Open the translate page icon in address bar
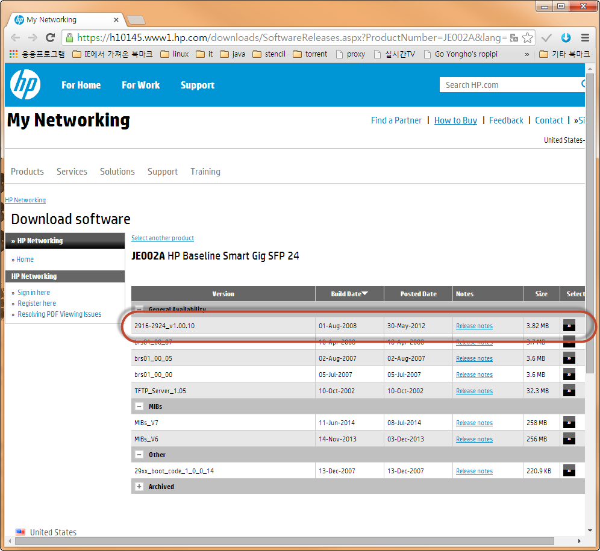The height and width of the screenshot is (551, 600). 514,37
